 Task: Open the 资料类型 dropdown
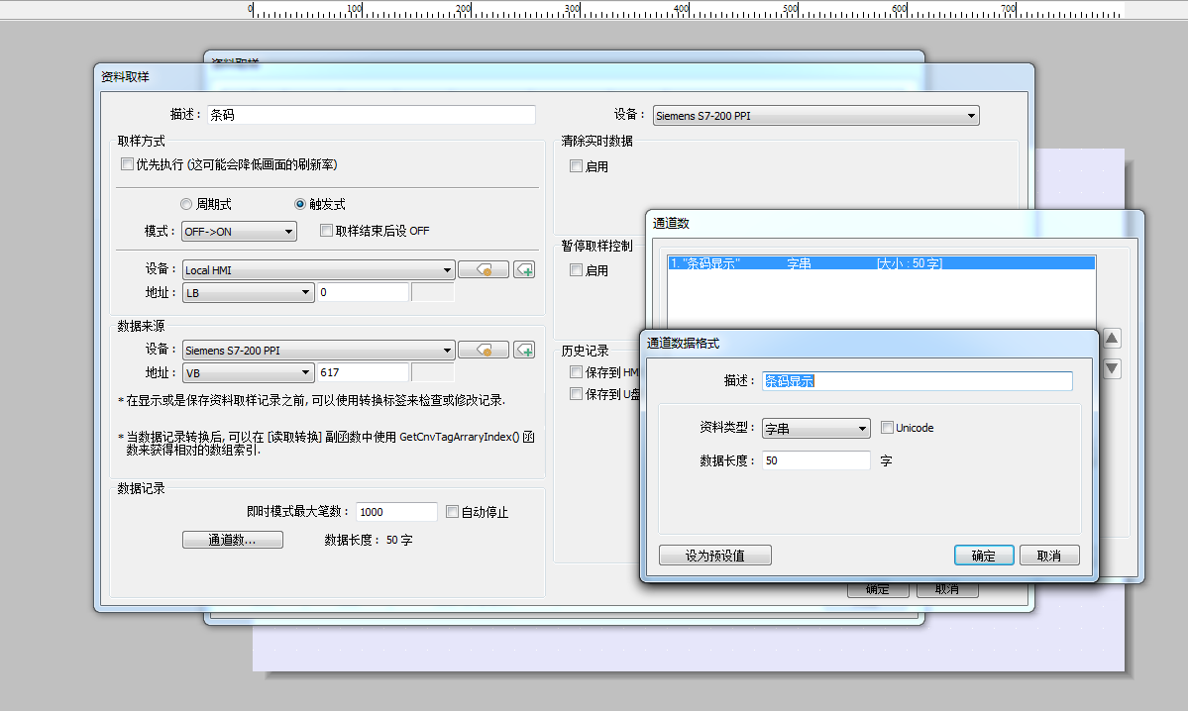tap(814, 429)
